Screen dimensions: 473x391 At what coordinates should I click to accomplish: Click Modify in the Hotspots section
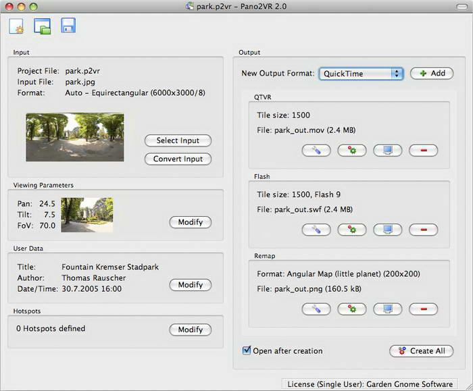[190, 330]
